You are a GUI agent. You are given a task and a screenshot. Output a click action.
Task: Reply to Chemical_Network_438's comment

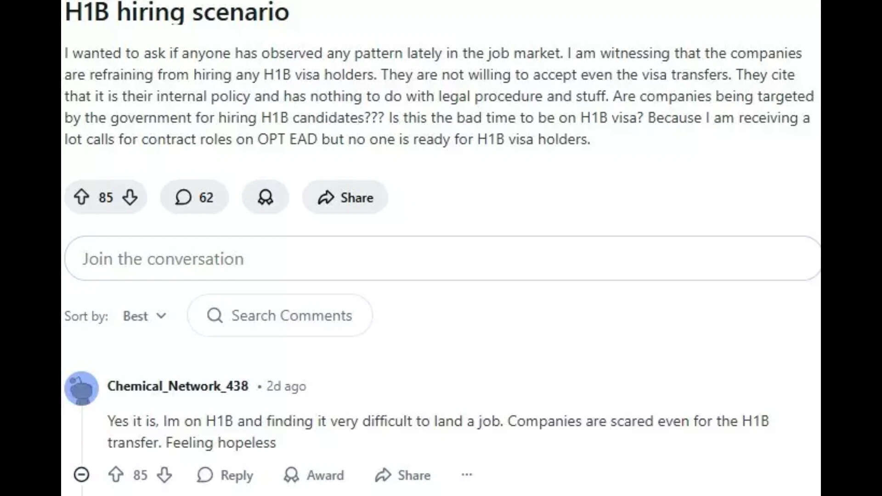[225, 475]
